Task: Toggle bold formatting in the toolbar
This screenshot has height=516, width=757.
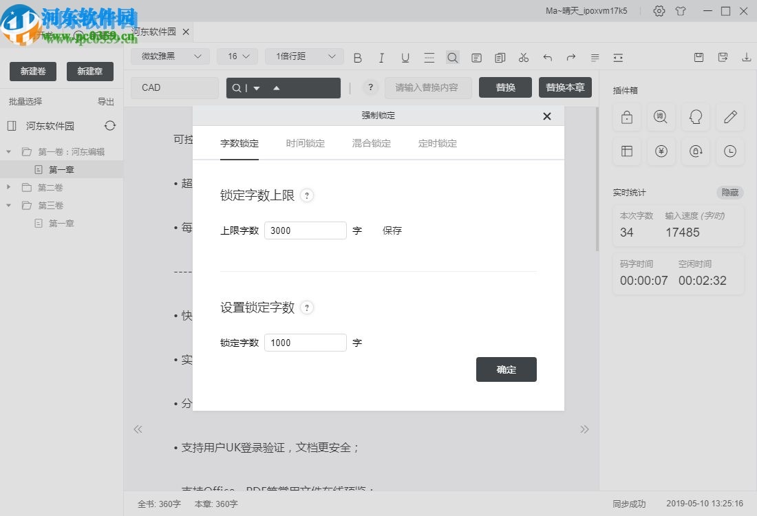Action: click(357, 58)
